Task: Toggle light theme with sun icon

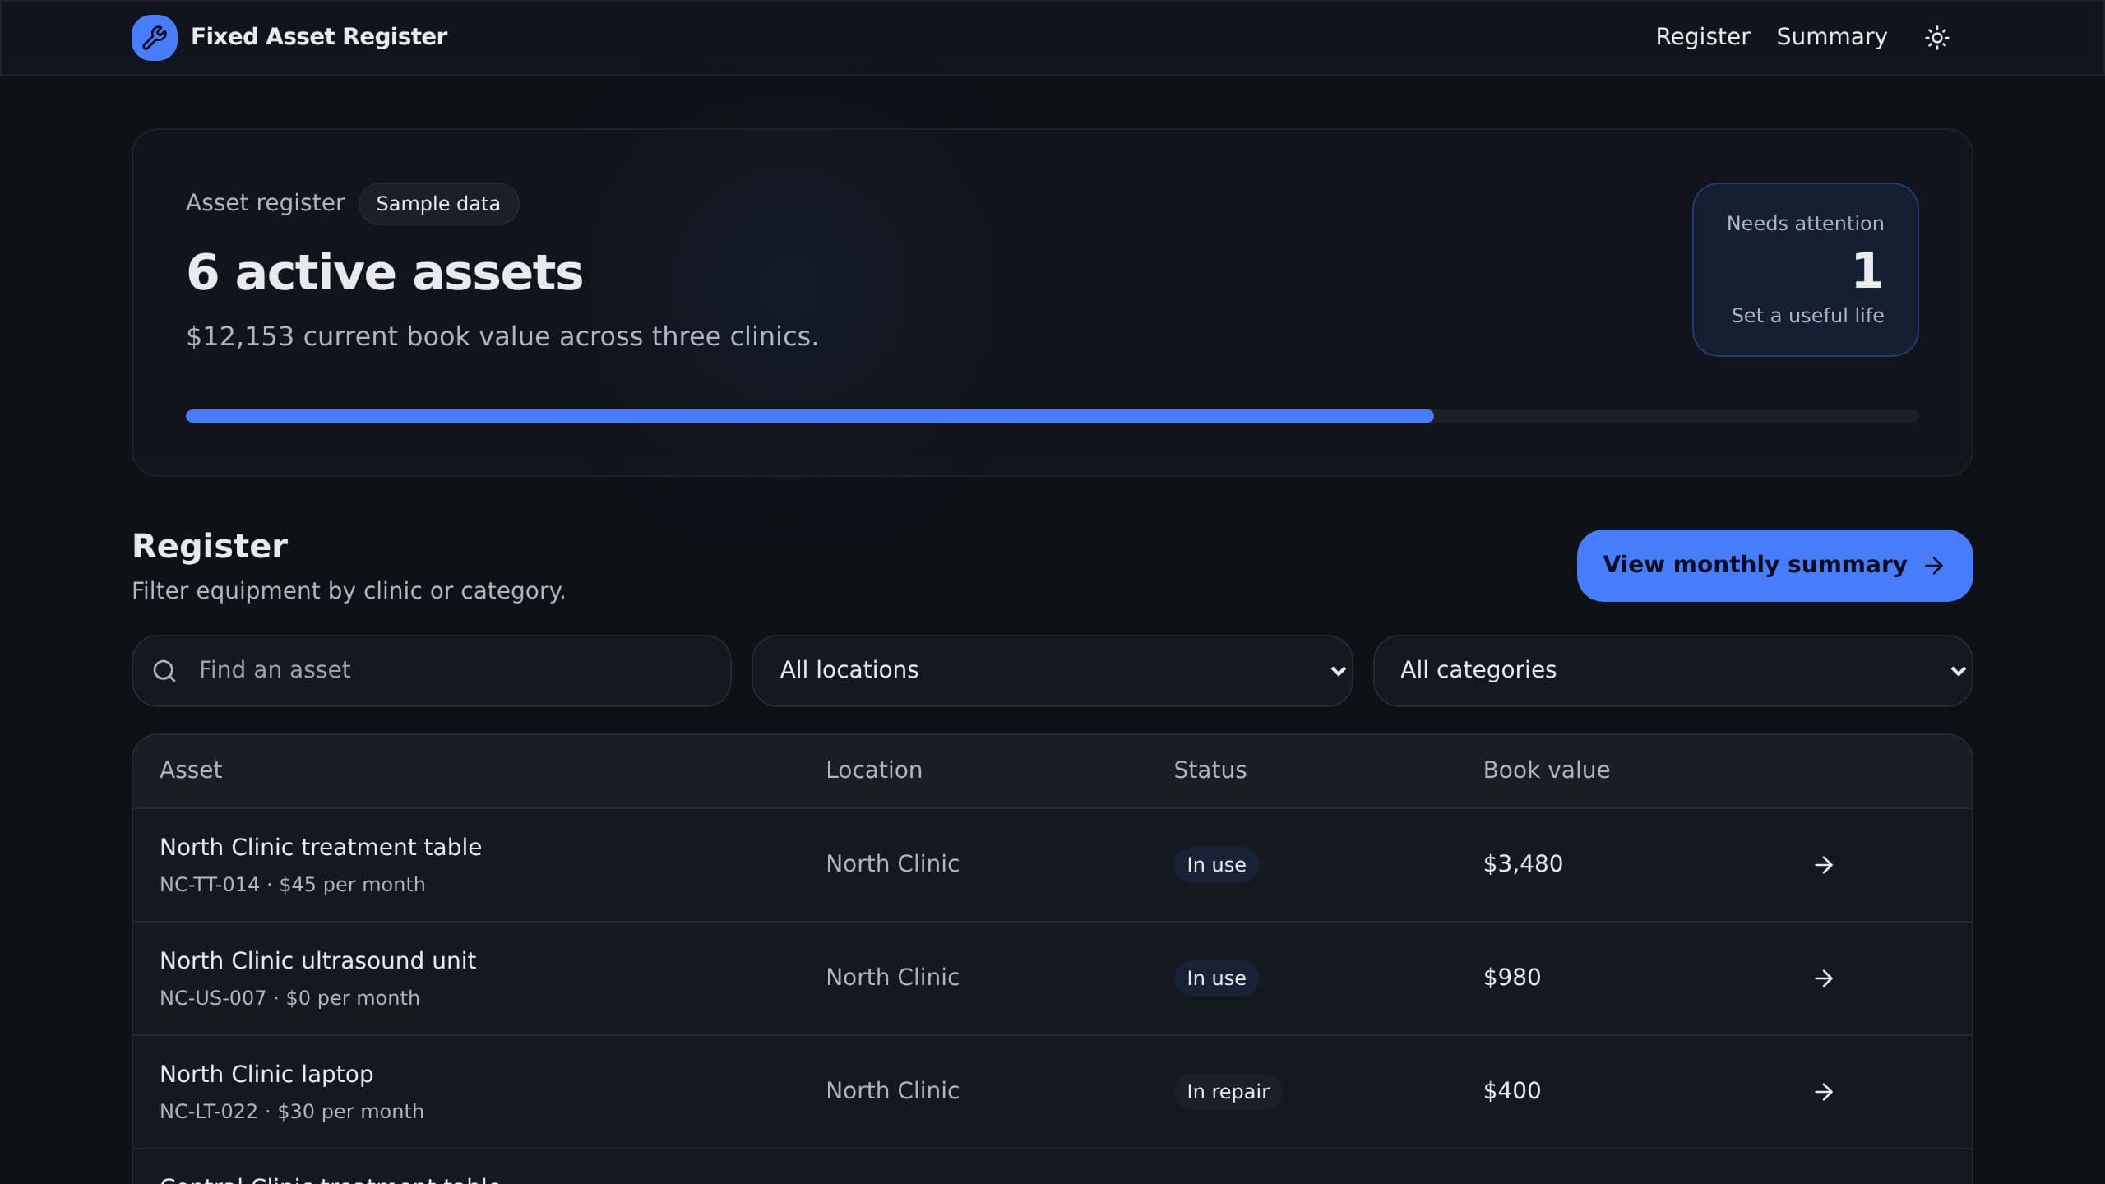Action: [x=1936, y=37]
